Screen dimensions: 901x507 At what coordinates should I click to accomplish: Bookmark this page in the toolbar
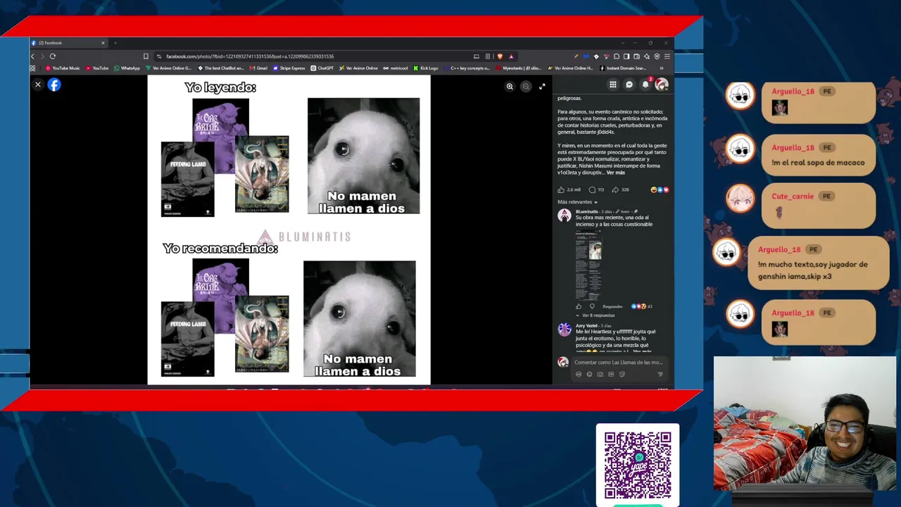(146, 56)
